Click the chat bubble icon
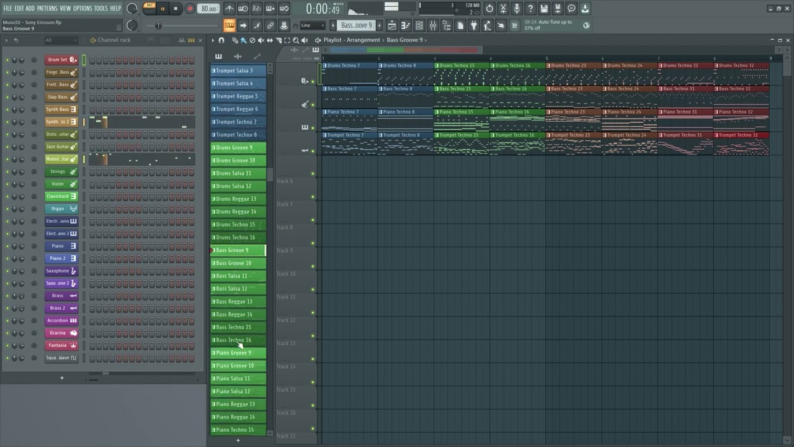The height and width of the screenshot is (447, 794). pos(571,9)
